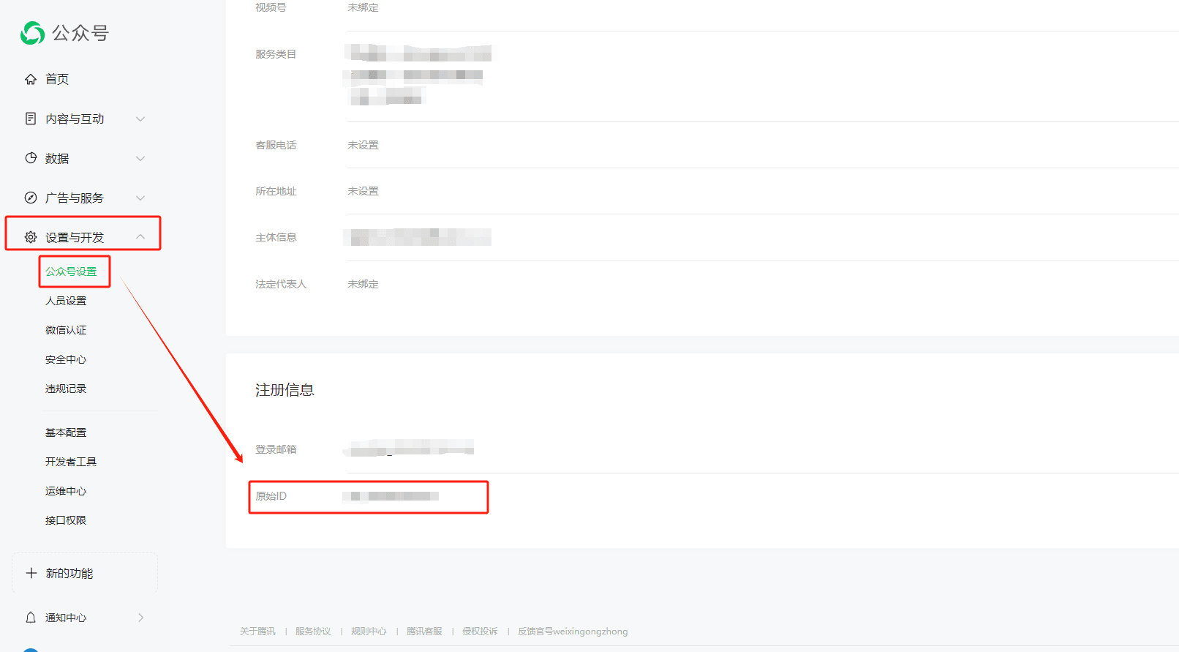Expand the 内容与互动 chevron
Image resolution: width=1179 pixels, height=652 pixels.
[140, 119]
